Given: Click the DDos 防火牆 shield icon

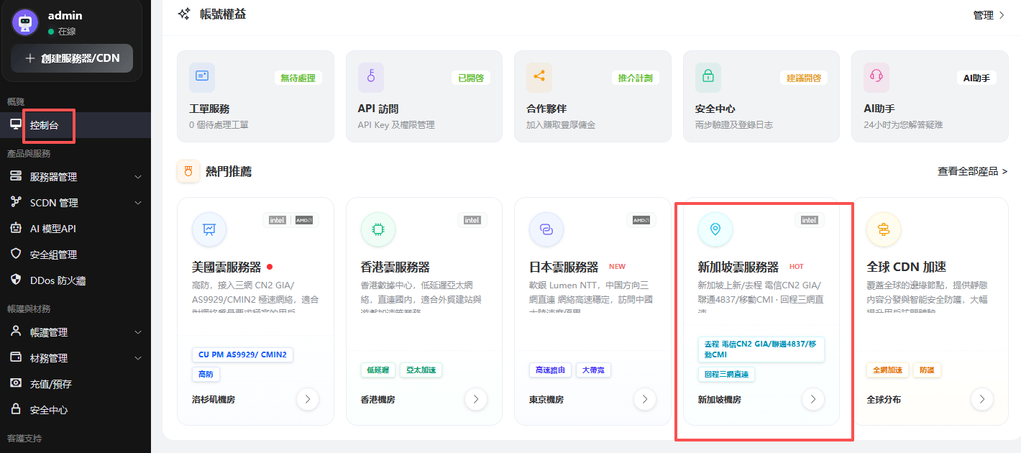Looking at the screenshot, I should [x=16, y=280].
